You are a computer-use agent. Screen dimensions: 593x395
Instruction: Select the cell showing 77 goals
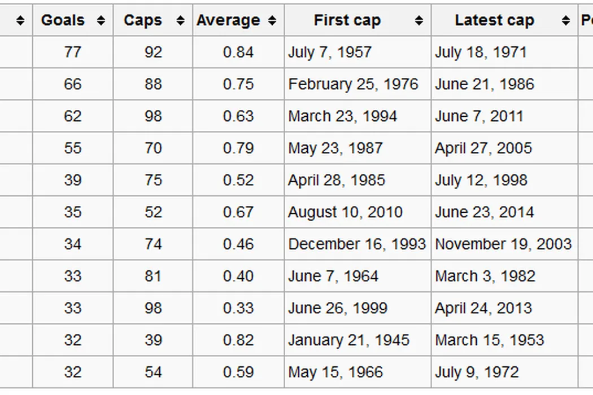click(73, 52)
